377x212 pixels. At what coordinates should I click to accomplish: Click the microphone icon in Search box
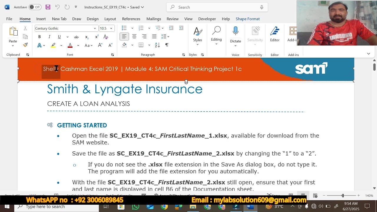pyautogui.click(x=262, y=7)
